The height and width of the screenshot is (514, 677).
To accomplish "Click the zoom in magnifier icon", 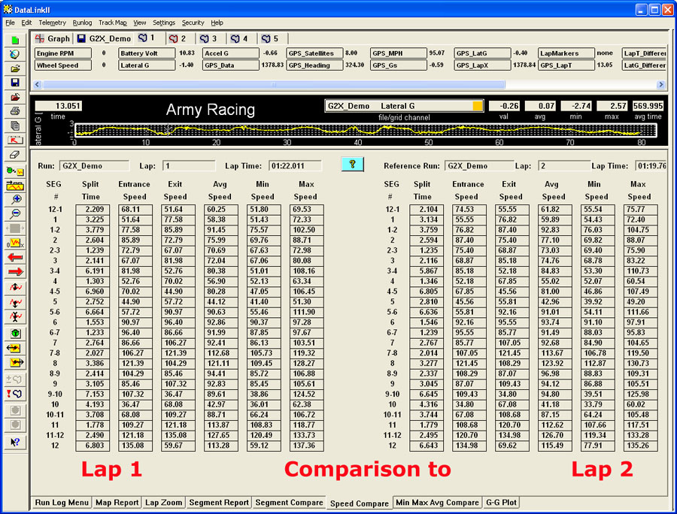I will (15, 199).
